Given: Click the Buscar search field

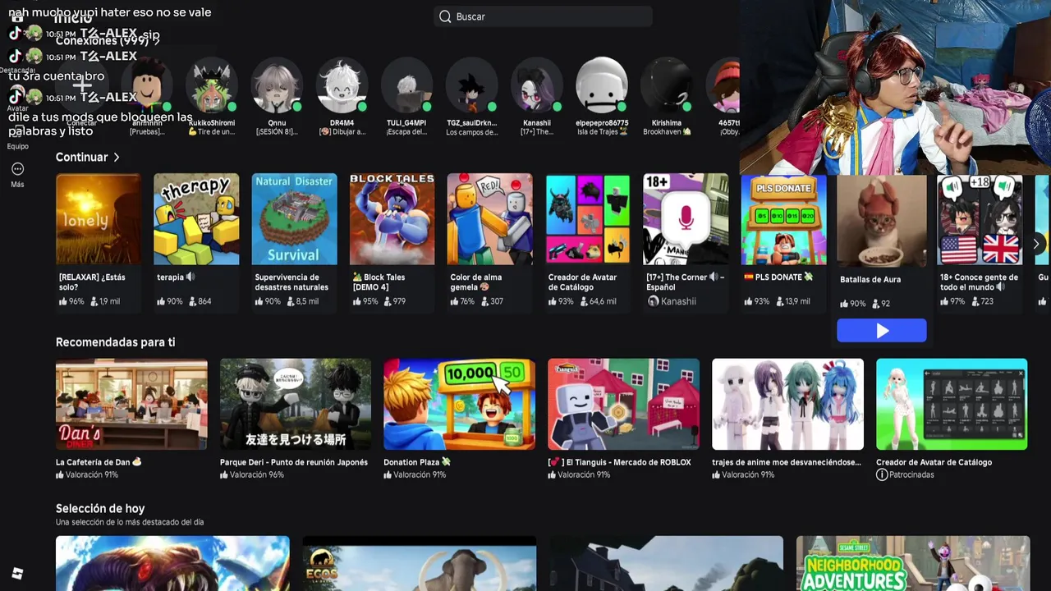Looking at the screenshot, I should [x=543, y=16].
